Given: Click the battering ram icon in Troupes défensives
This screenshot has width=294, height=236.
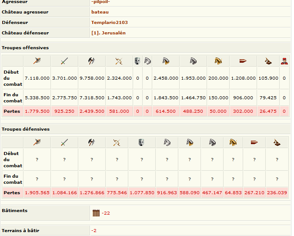Looking at the screenshot, I should pos(254,142).
